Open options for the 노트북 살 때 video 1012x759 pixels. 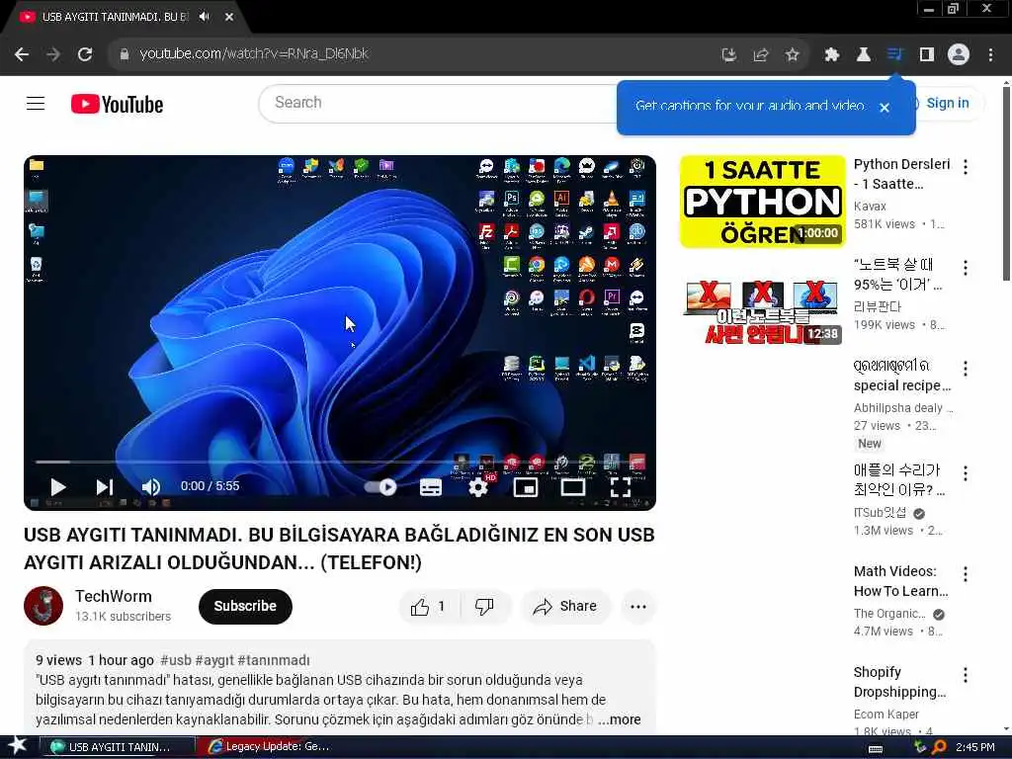click(x=966, y=268)
